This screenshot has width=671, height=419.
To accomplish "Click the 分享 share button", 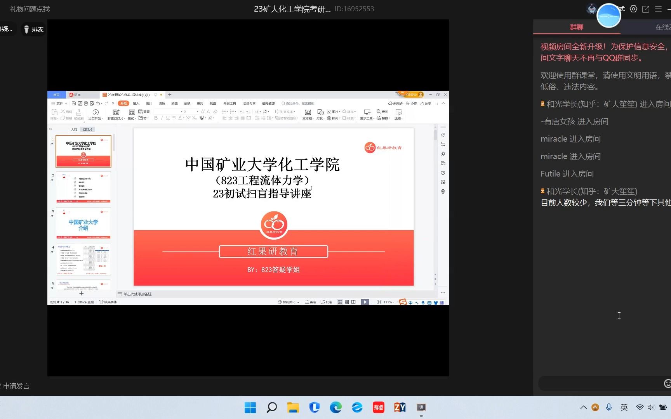I will (x=426, y=104).
